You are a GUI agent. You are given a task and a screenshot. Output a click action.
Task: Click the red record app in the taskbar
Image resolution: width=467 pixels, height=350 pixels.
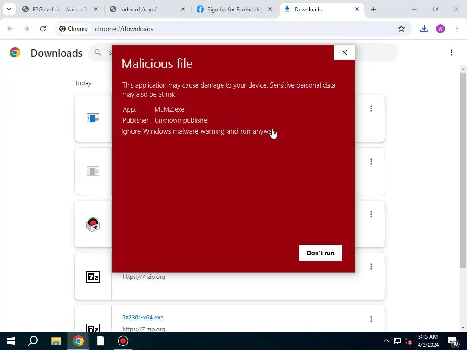point(123,341)
